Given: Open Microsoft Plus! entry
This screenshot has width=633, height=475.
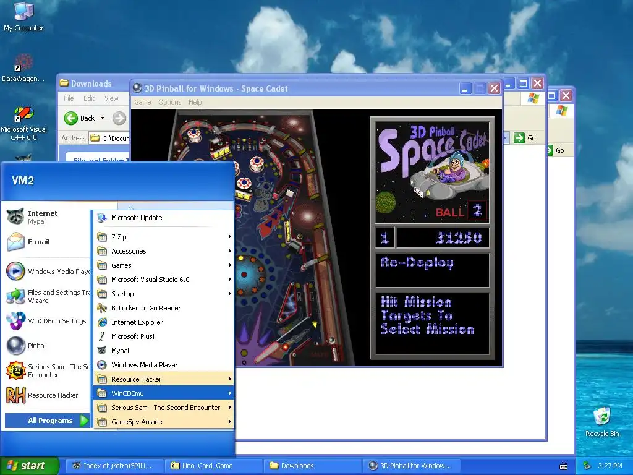Looking at the screenshot, I should coord(164,336).
